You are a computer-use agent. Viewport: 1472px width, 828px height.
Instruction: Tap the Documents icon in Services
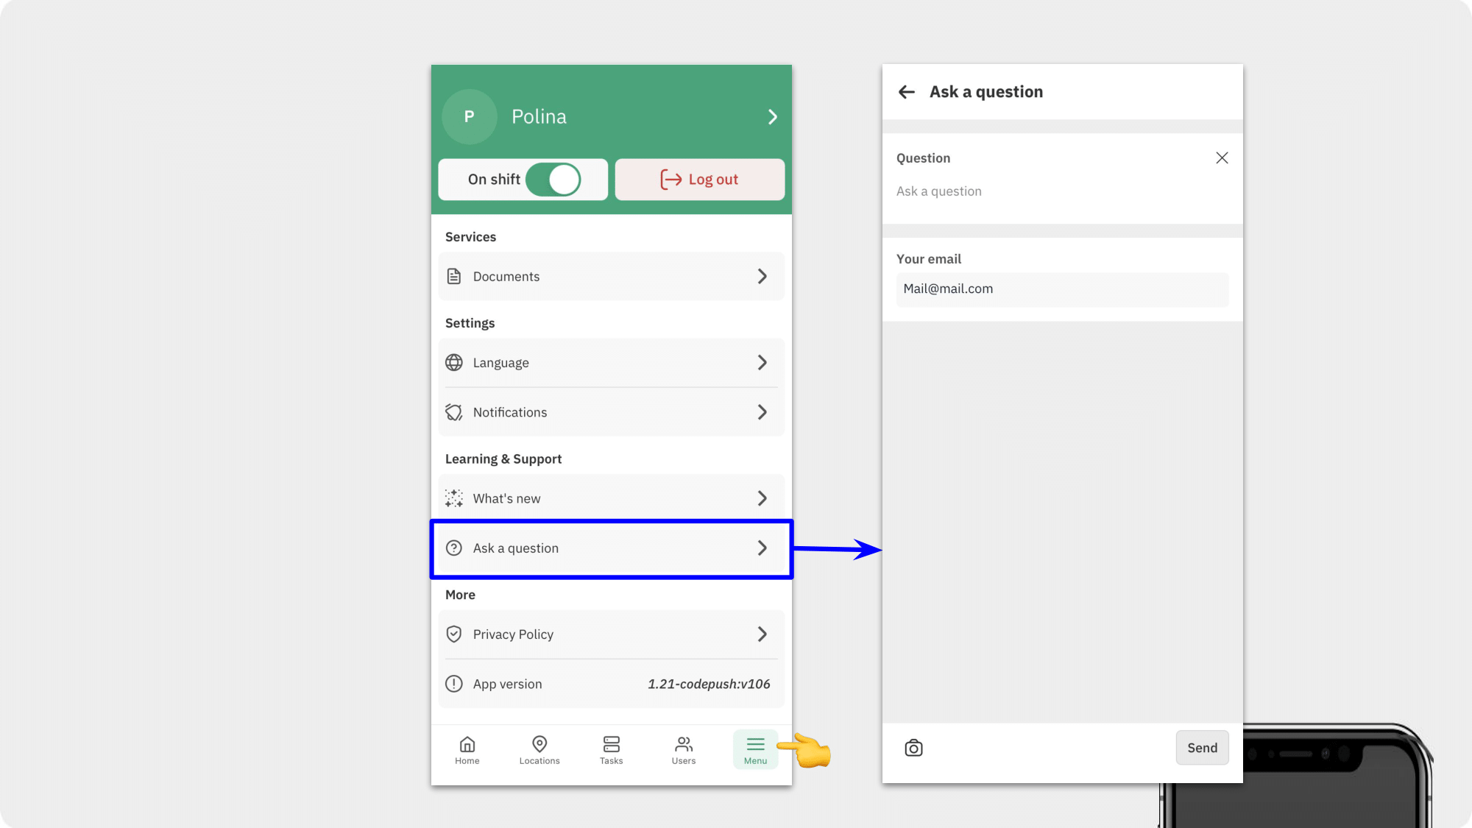[x=454, y=276]
